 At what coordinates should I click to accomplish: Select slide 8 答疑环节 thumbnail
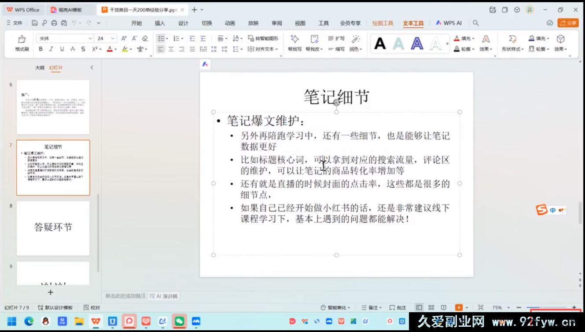tap(53, 228)
